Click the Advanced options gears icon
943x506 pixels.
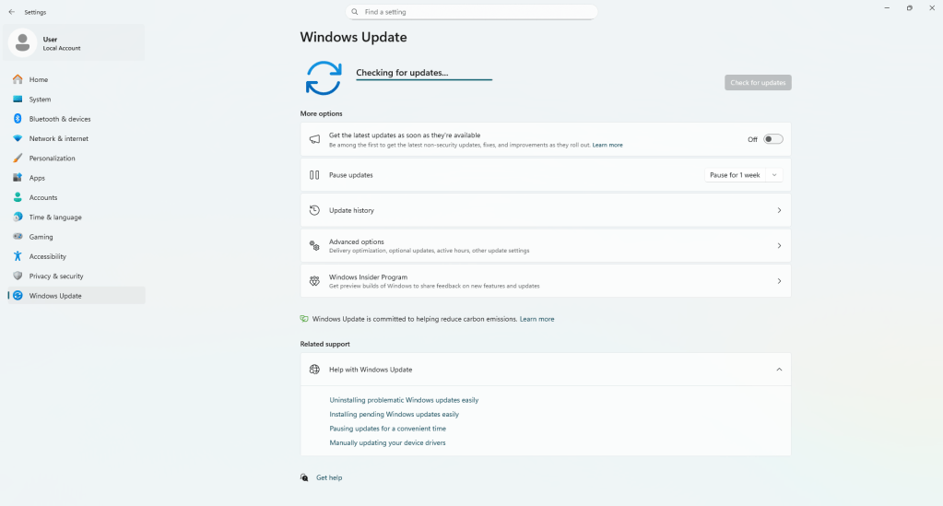[x=314, y=245]
